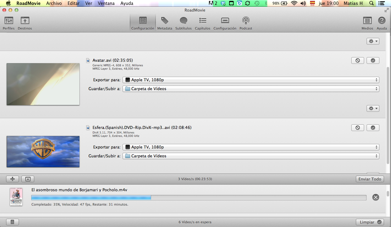Open the Destinos toolbar icon
The height and width of the screenshot is (227, 391).
click(25, 21)
